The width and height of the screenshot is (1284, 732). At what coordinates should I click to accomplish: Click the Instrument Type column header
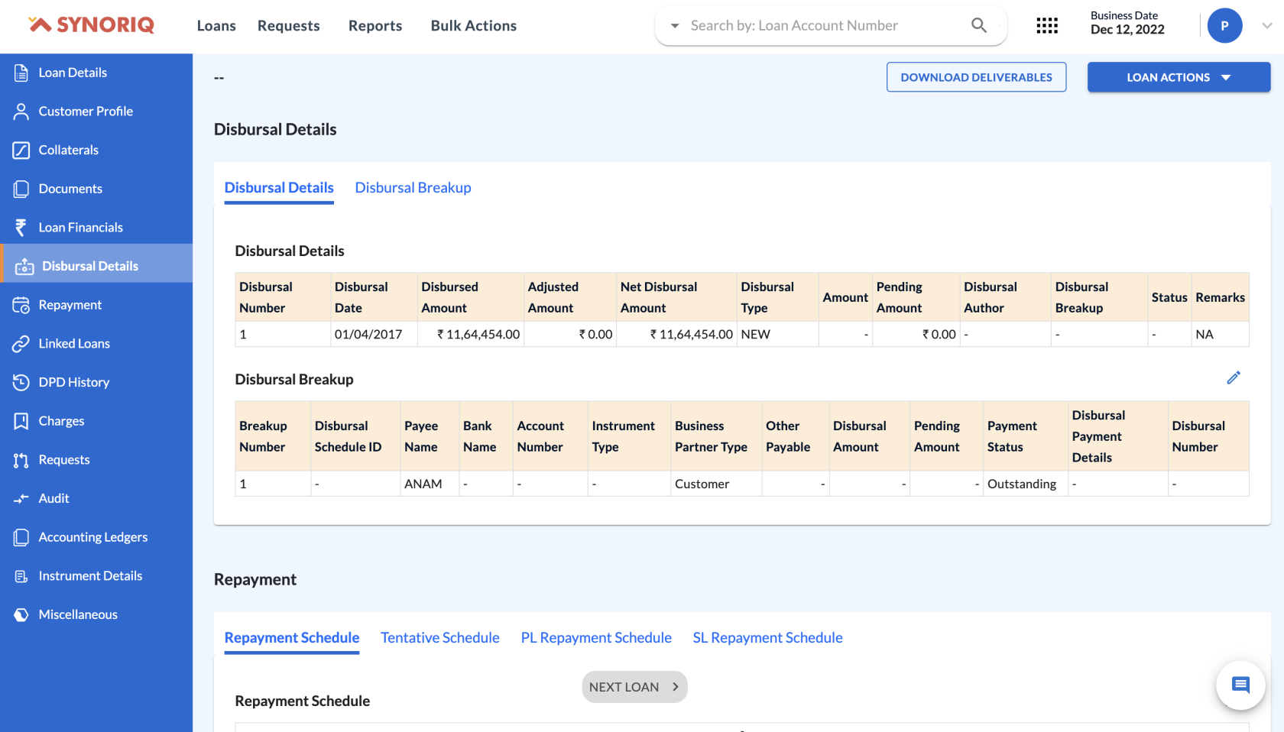[x=629, y=436]
